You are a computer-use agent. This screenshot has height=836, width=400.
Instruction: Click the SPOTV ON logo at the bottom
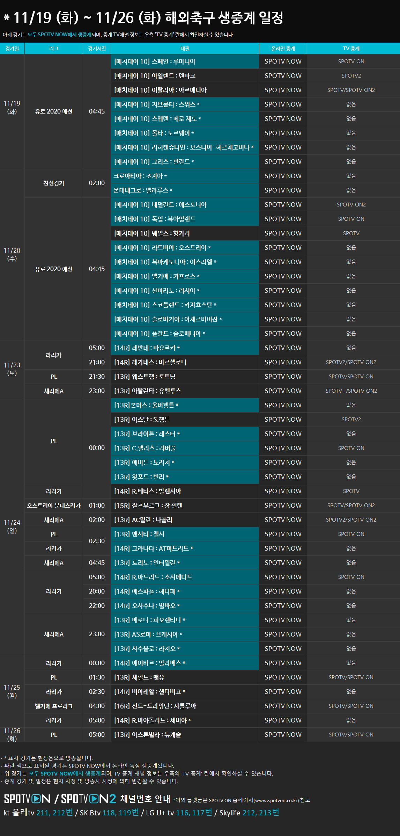click(x=27, y=799)
